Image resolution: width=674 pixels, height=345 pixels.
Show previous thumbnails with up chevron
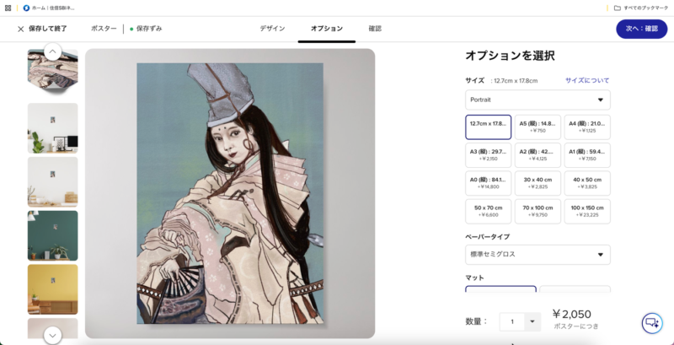pyautogui.click(x=52, y=52)
